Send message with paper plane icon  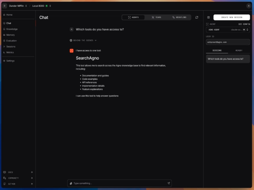[169, 183]
